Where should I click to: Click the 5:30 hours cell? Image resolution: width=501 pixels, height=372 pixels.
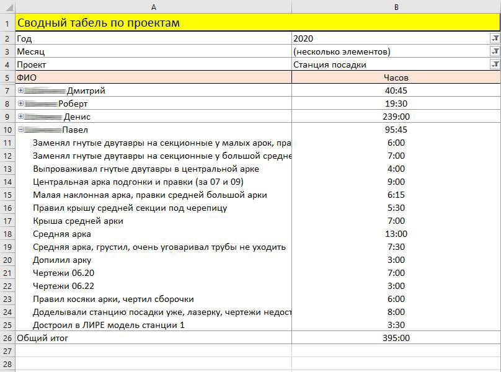pyautogui.click(x=396, y=208)
